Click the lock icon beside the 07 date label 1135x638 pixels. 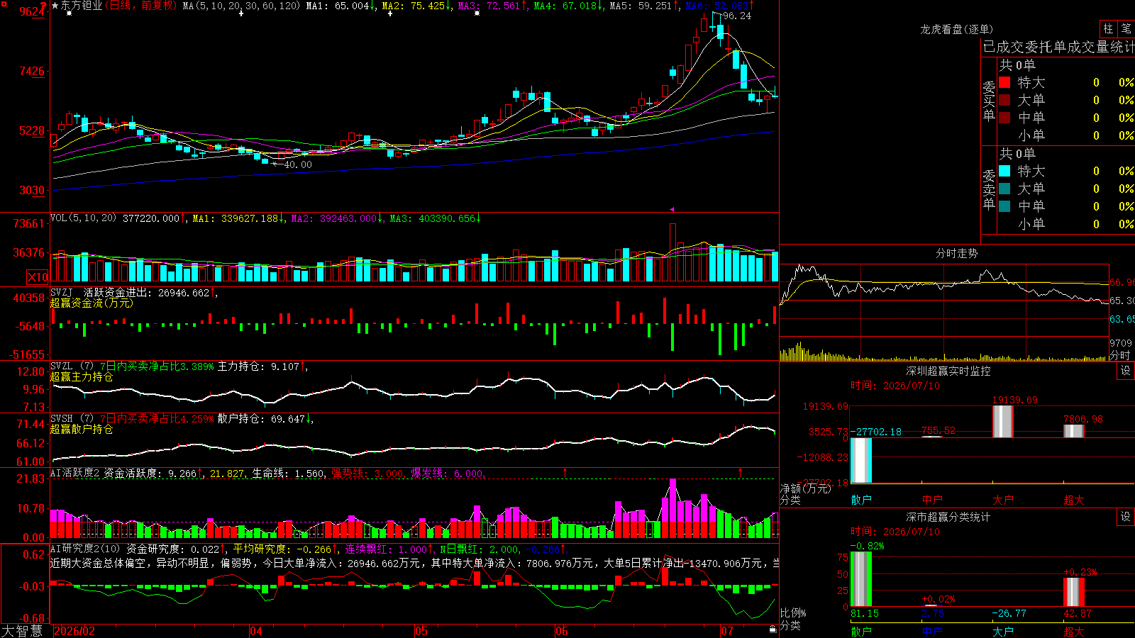pos(773,629)
